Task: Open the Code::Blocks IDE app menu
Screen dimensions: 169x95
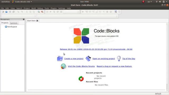Action: (x=22, y=2)
